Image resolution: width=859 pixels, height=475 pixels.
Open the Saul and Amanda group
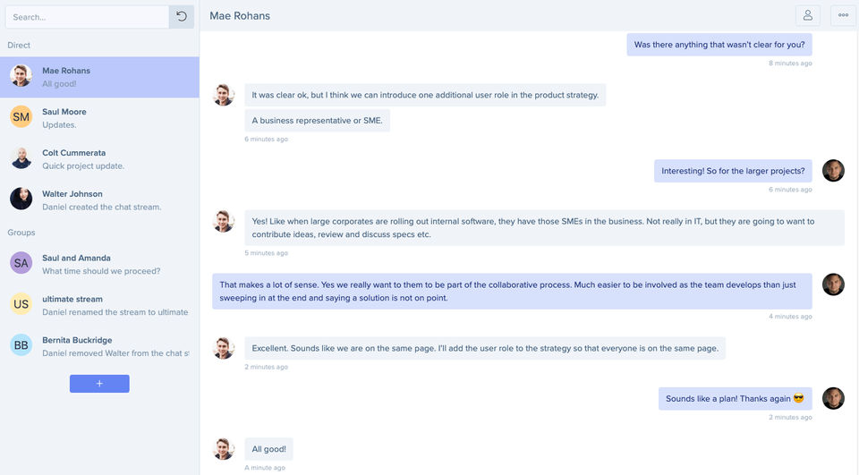pyautogui.click(x=100, y=264)
